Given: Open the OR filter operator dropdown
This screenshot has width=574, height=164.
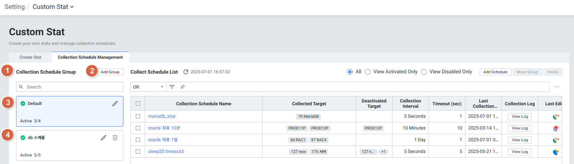Looking at the screenshot, I should click(x=148, y=87).
